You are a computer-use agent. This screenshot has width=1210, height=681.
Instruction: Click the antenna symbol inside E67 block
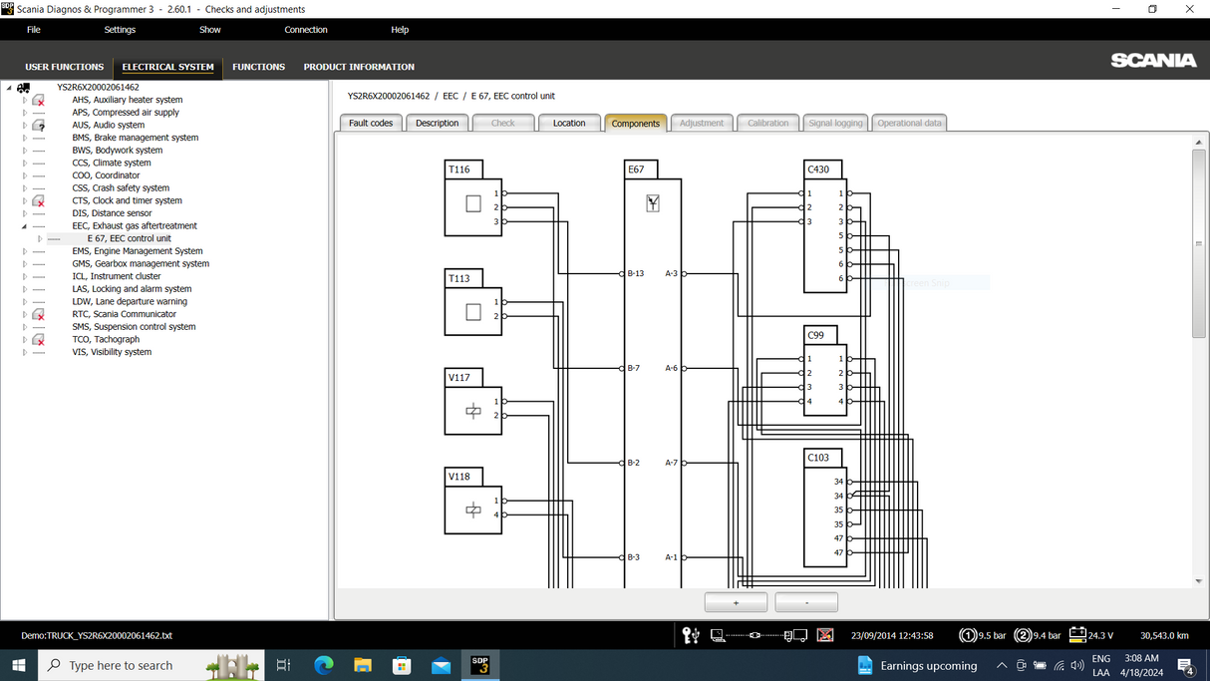[x=653, y=203]
